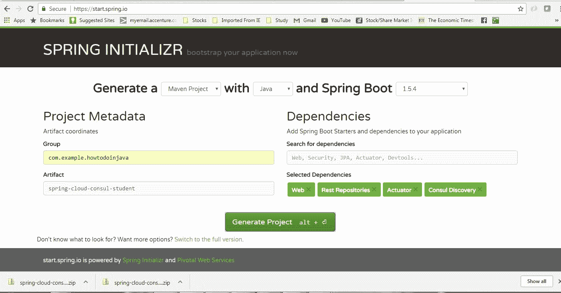This screenshot has height=293, width=561.
Task: Click 'bootstrap your application now' tagline
Action: coord(242,52)
